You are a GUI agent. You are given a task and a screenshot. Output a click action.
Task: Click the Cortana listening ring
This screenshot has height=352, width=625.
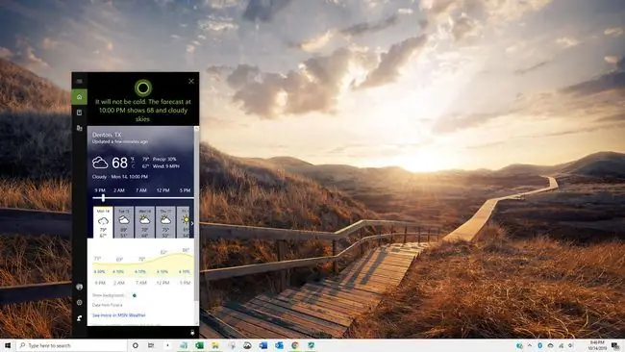point(142,88)
